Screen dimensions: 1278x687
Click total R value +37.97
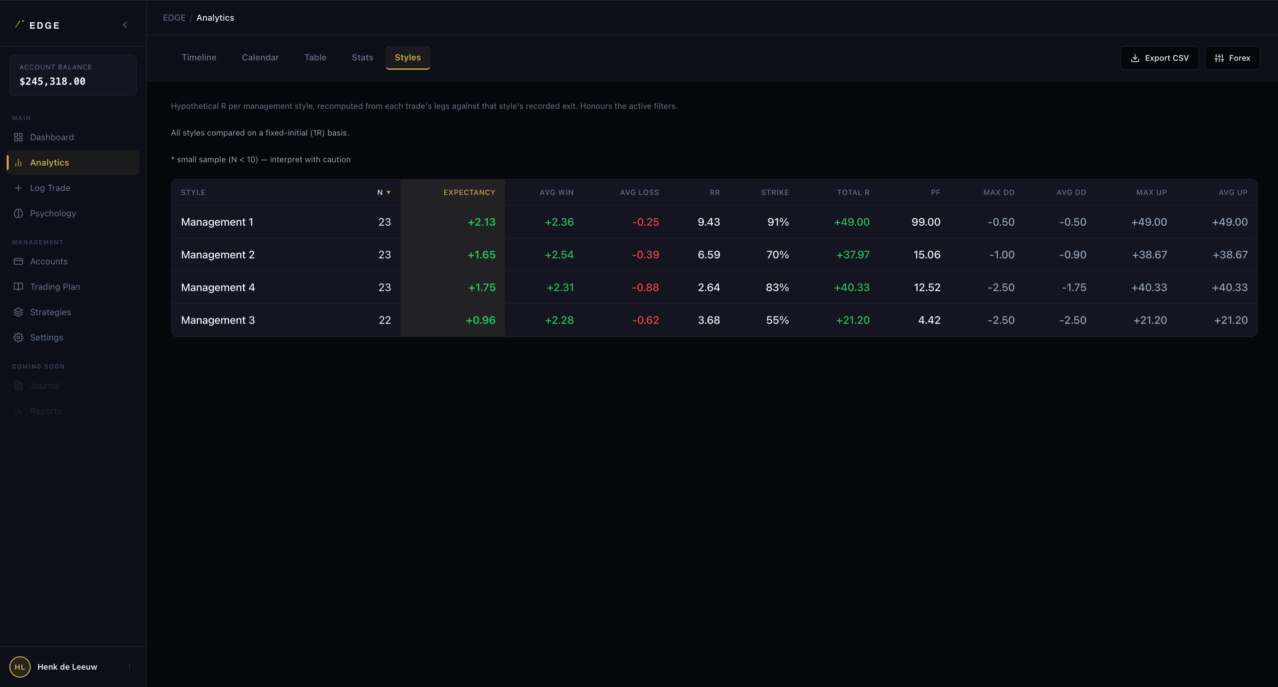(x=853, y=255)
